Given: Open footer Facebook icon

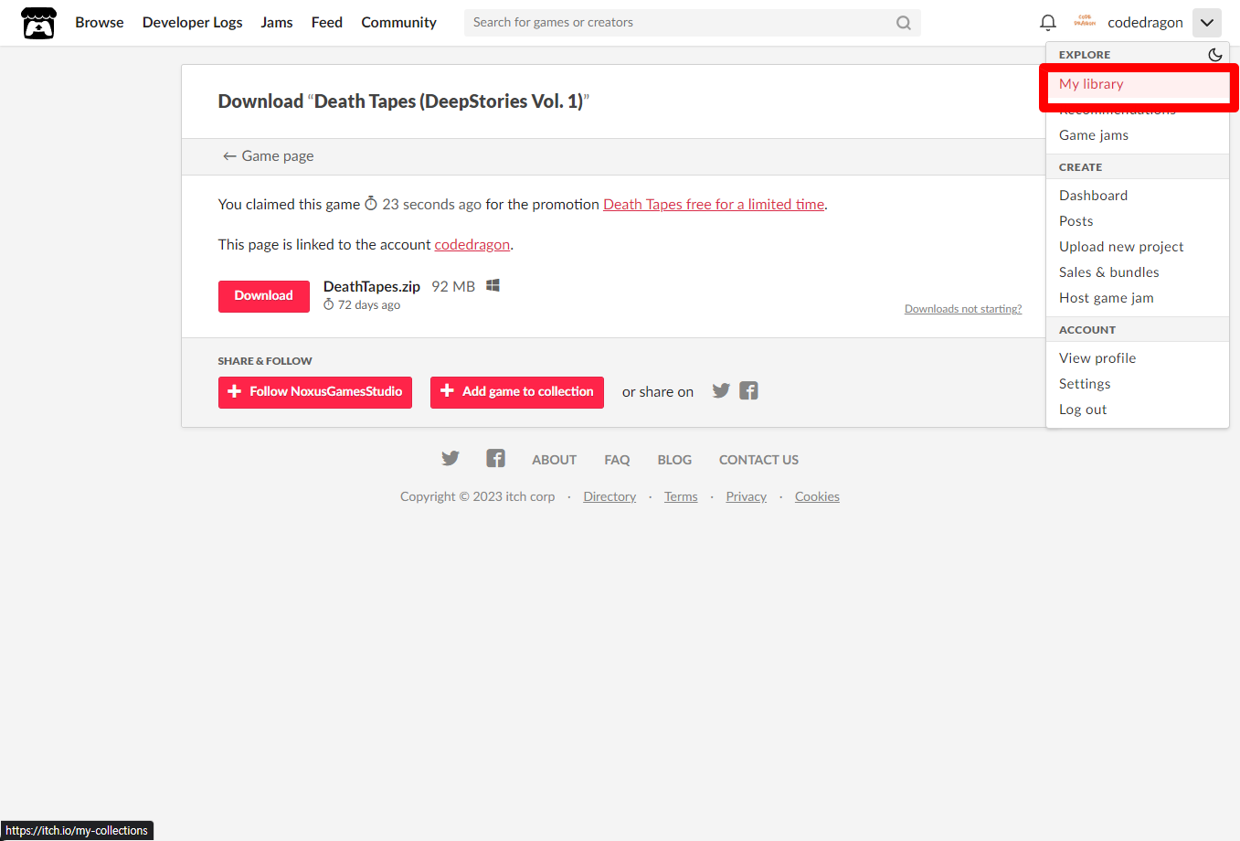Looking at the screenshot, I should pos(495,458).
